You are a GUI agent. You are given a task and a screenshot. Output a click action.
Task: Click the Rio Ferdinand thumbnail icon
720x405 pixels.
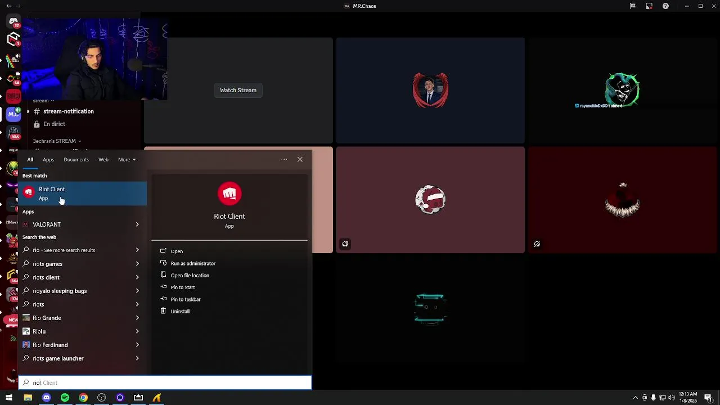(x=26, y=345)
